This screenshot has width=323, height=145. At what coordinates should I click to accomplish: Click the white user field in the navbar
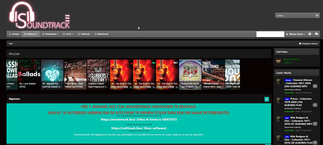point(270,34)
